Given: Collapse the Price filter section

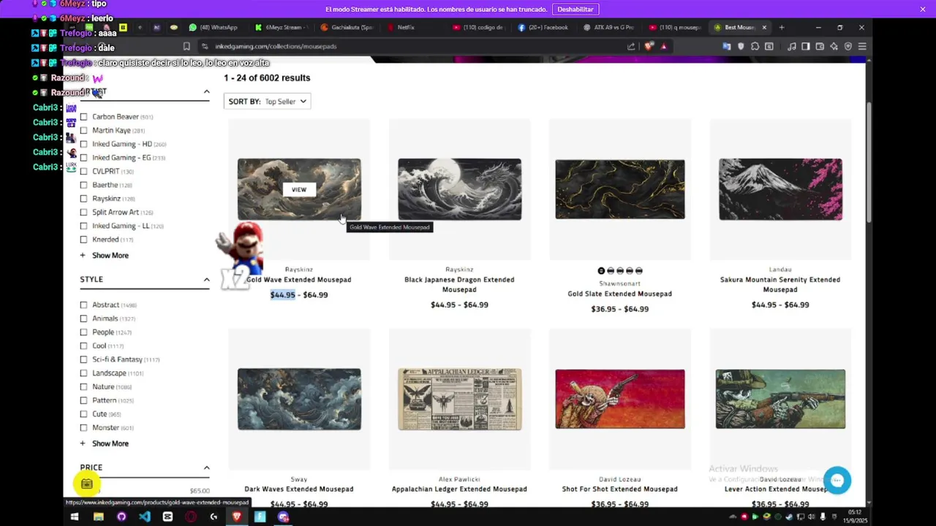Looking at the screenshot, I should click(x=206, y=468).
